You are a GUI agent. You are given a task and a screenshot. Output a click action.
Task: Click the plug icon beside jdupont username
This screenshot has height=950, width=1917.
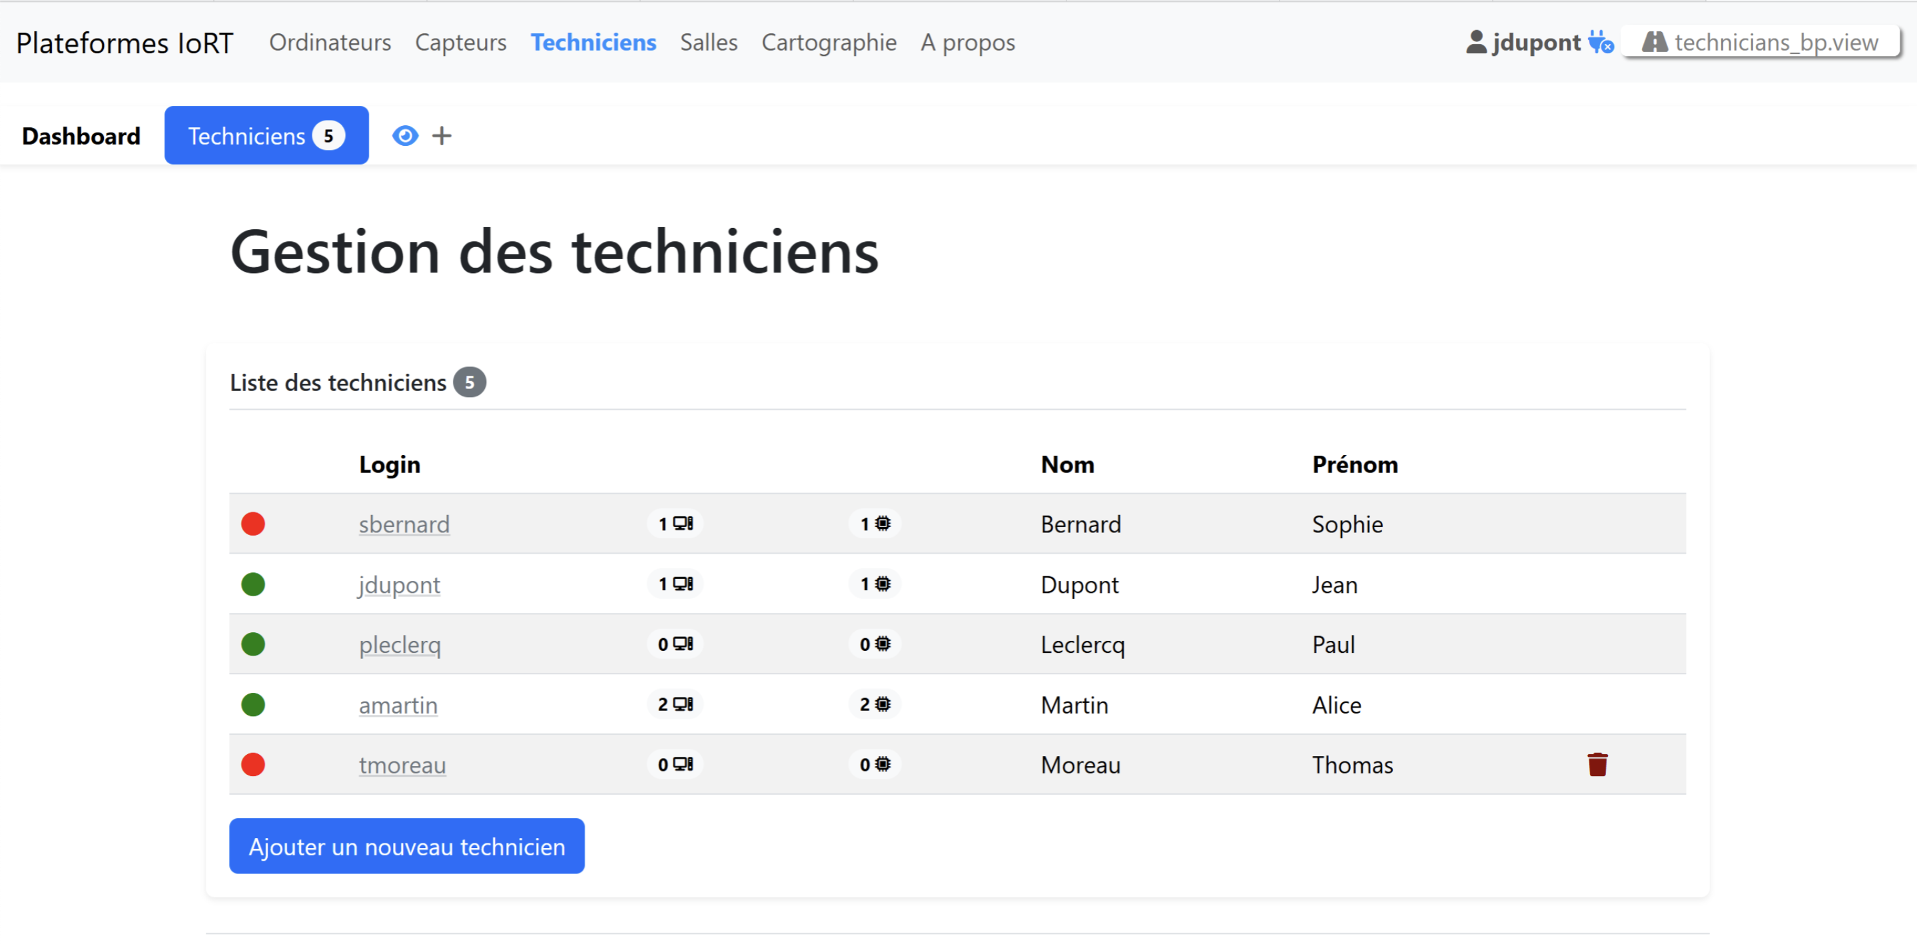pyautogui.click(x=1600, y=42)
